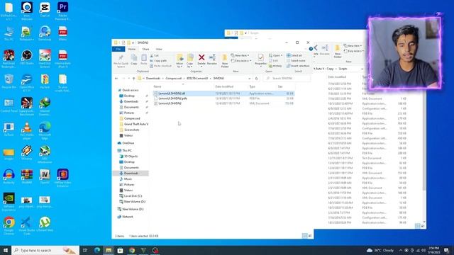Open Screenshots folder in sidebar
Screen dimensions: 454x255
point(132,130)
